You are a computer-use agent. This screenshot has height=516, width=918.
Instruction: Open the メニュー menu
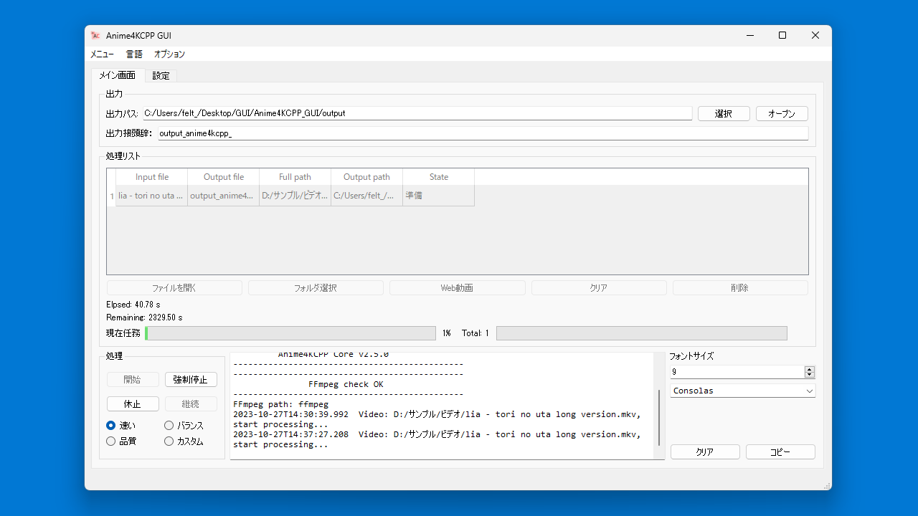[x=102, y=54]
